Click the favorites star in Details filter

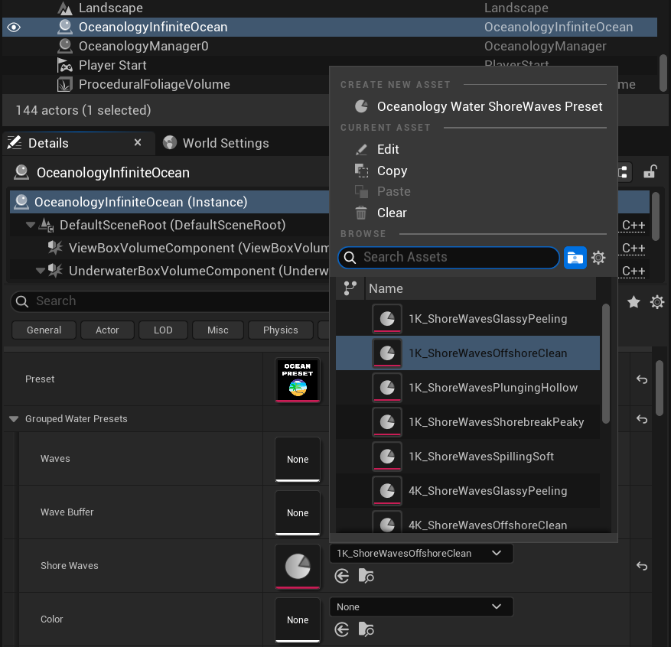click(x=634, y=302)
